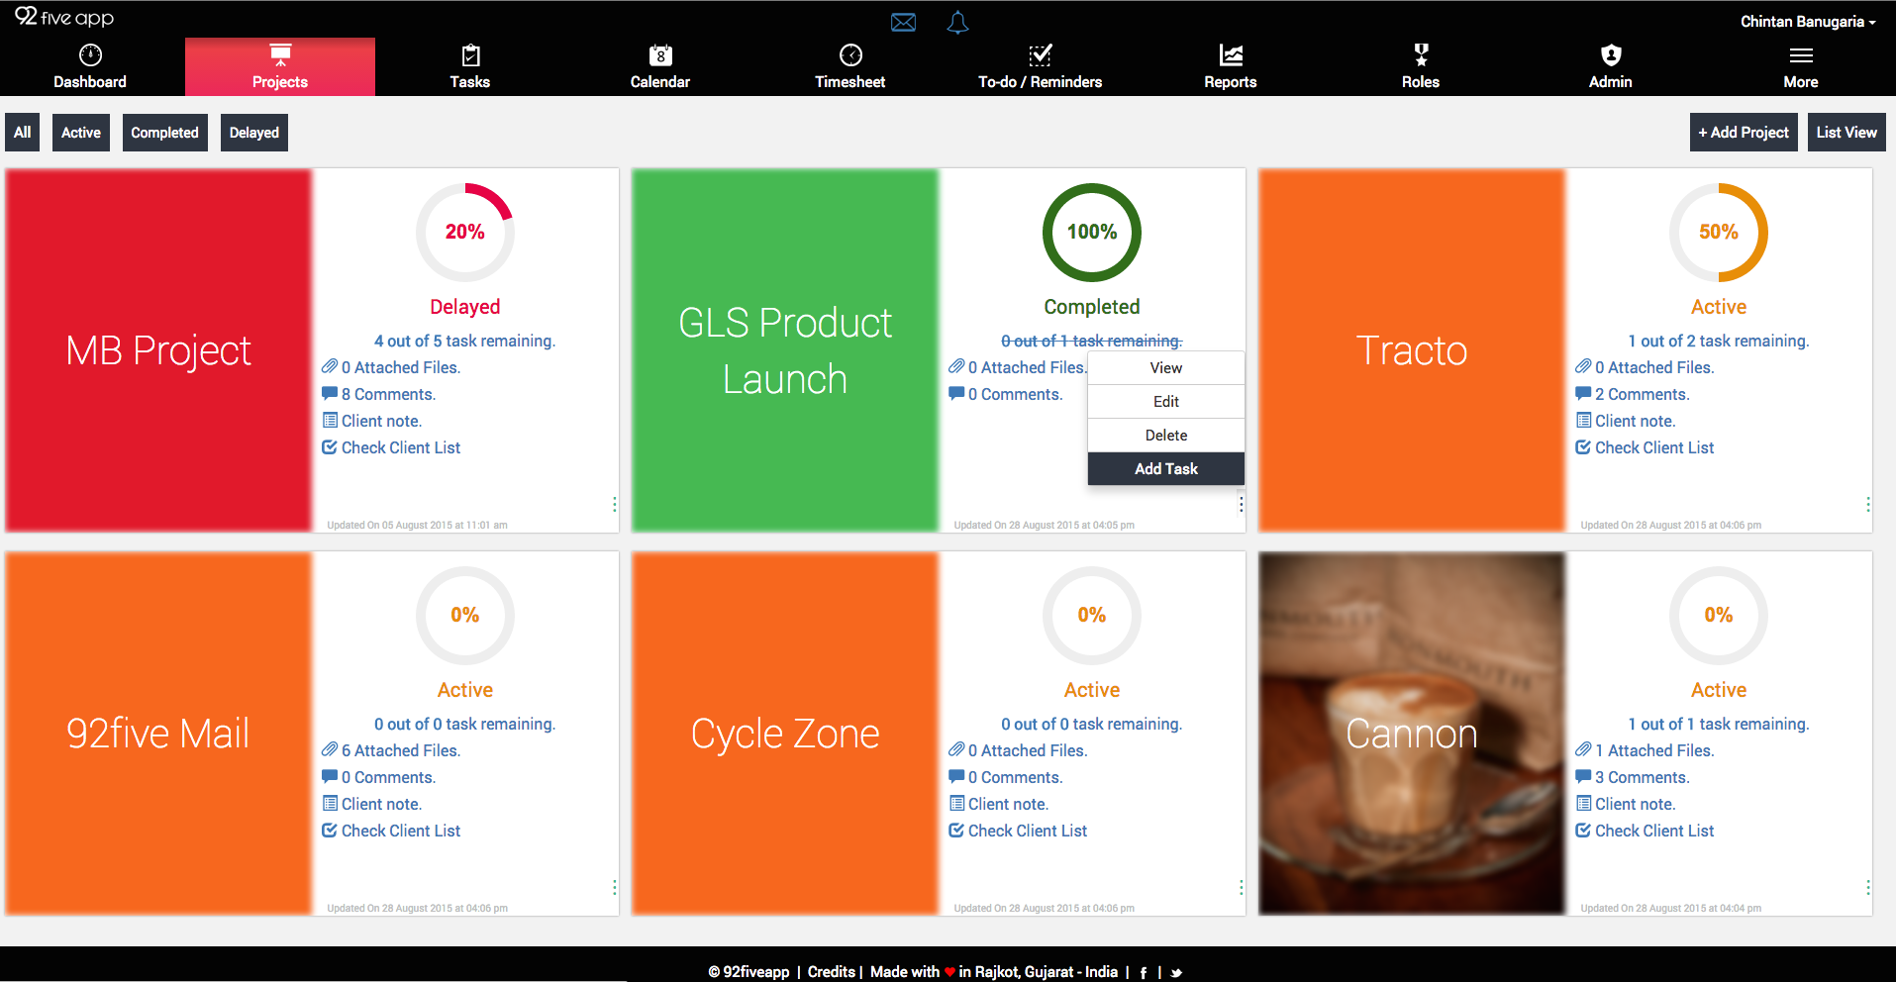Open the notifications bell icon
1896x982 pixels.
[x=957, y=22]
